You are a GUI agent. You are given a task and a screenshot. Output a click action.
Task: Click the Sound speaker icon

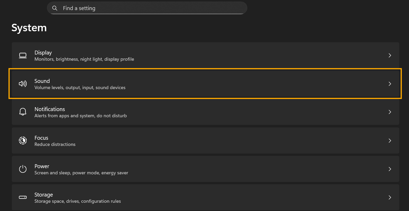click(x=23, y=84)
